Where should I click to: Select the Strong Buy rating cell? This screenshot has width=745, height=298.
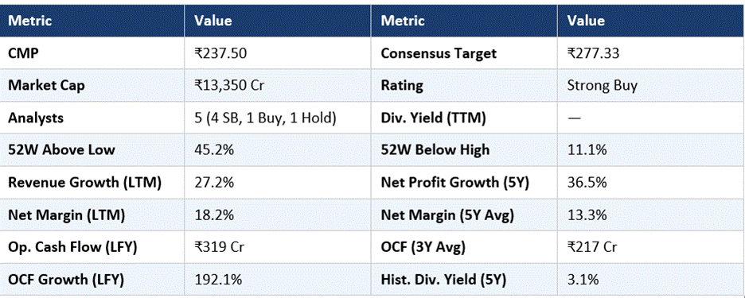651,85
